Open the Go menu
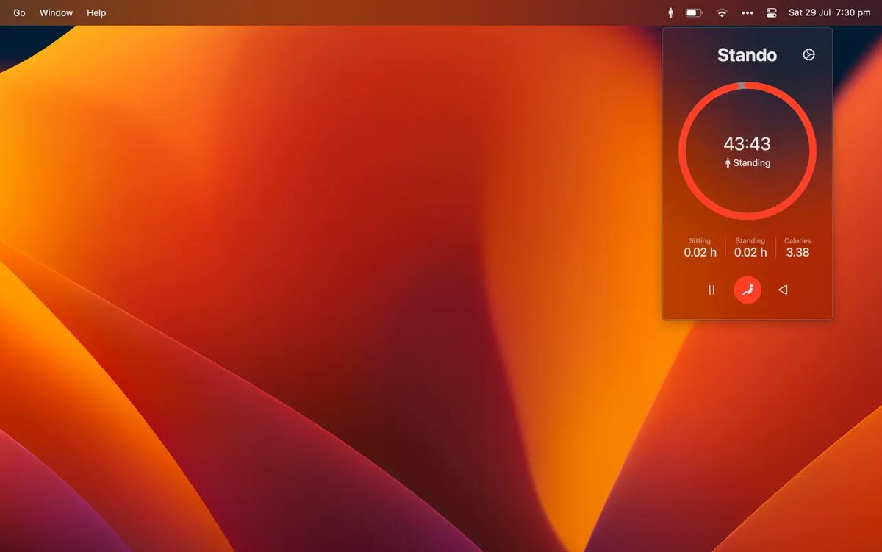The height and width of the screenshot is (552, 882). (19, 12)
